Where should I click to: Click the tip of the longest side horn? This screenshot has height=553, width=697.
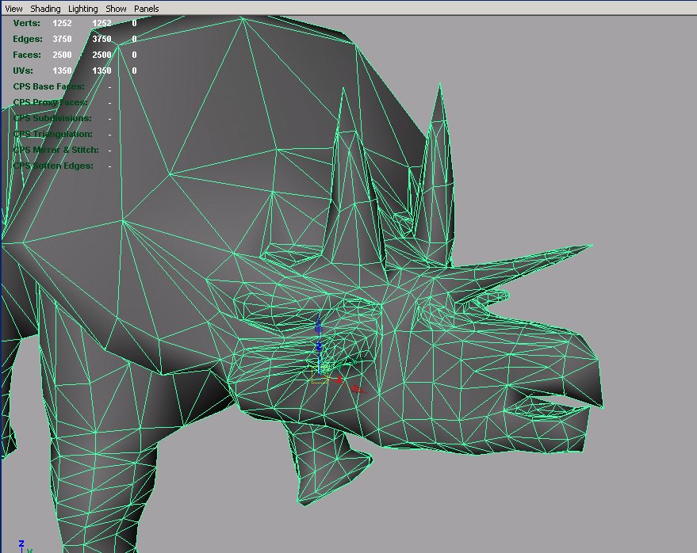[x=591, y=246]
